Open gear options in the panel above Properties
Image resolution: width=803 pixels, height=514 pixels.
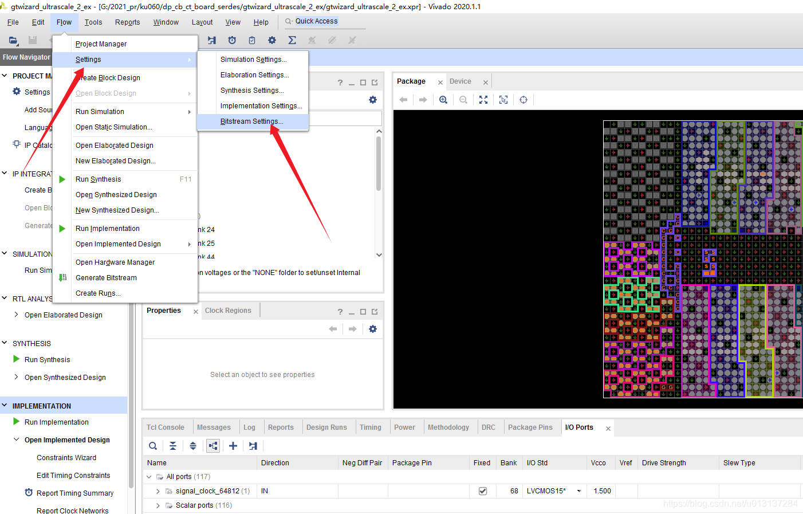click(x=373, y=100)
